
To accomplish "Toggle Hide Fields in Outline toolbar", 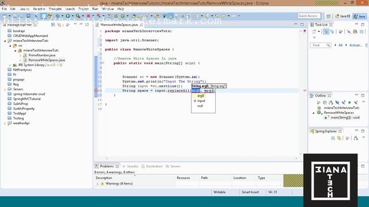I will (x=337, y=102).
